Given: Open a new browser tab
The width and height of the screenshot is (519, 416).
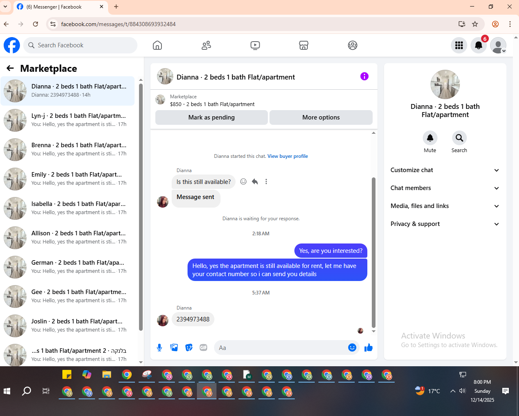Looking at the screenshot, I should [x=116, y=7].
